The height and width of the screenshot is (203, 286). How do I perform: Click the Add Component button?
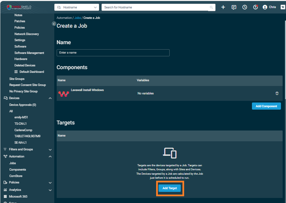coord(266,106)
